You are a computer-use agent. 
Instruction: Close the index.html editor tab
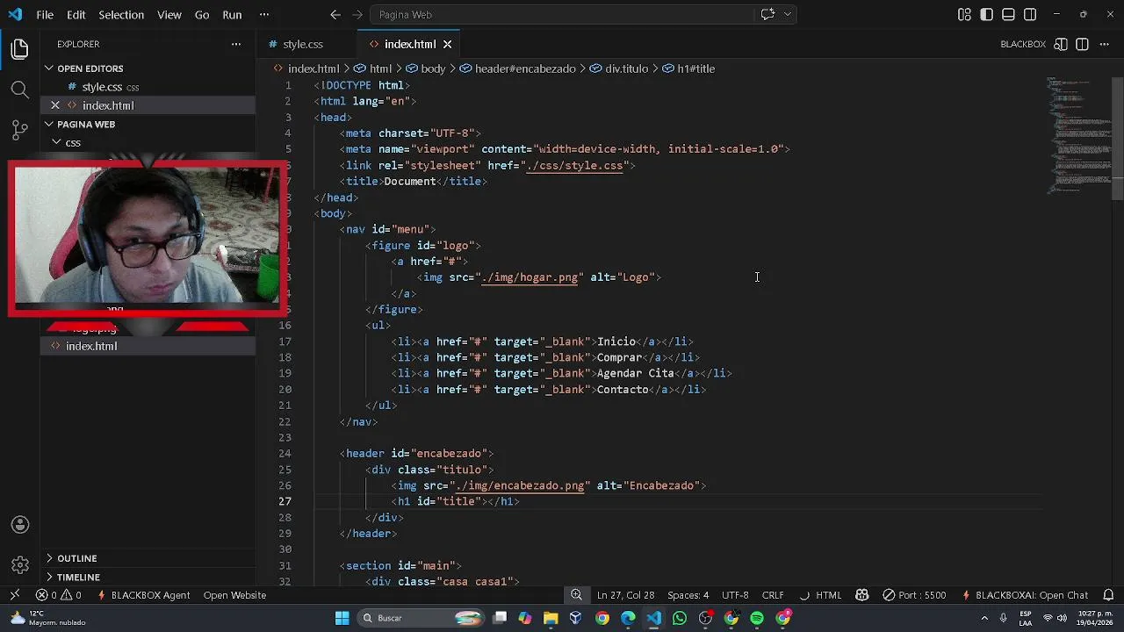[x=447, y=44]
